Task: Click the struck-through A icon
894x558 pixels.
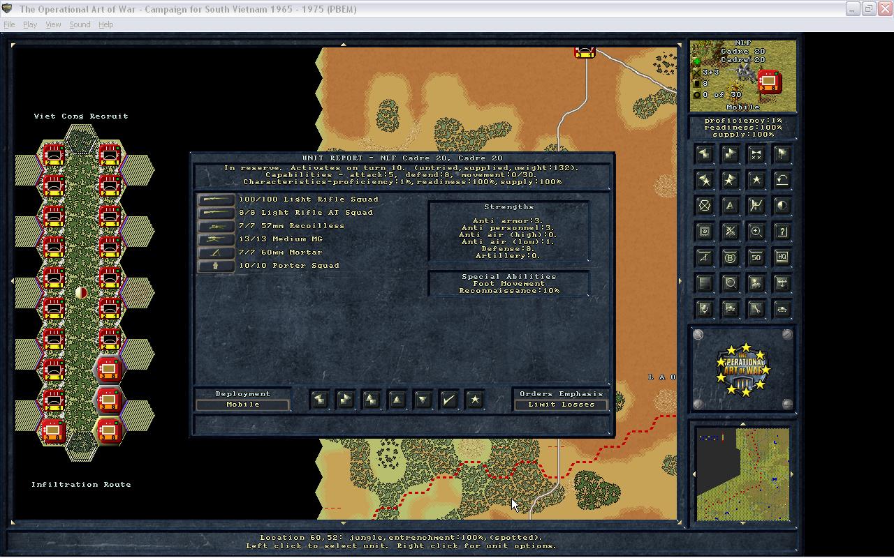Action: (705, 257)
